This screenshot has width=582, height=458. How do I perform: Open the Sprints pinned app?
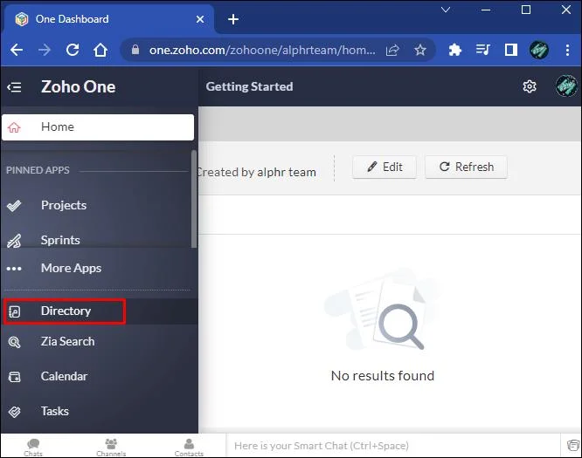(60, 240)
